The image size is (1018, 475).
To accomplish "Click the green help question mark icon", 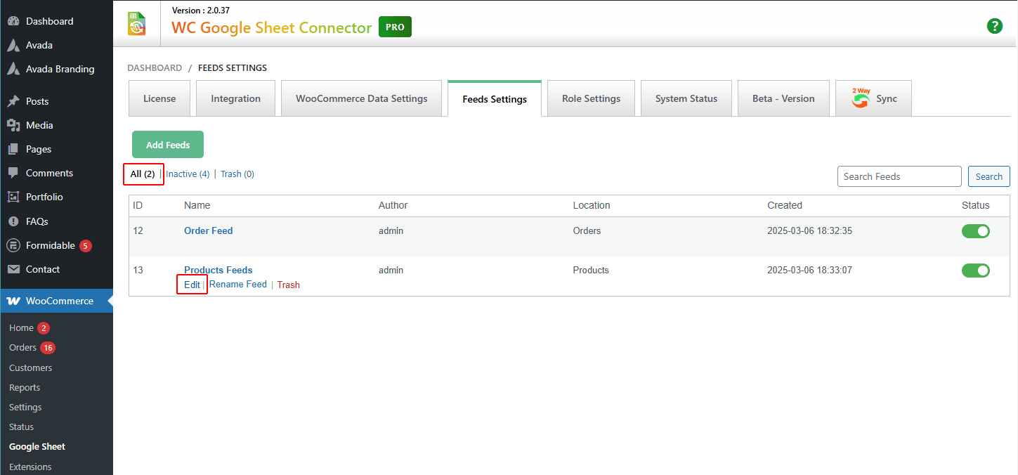I will point(995,26).
